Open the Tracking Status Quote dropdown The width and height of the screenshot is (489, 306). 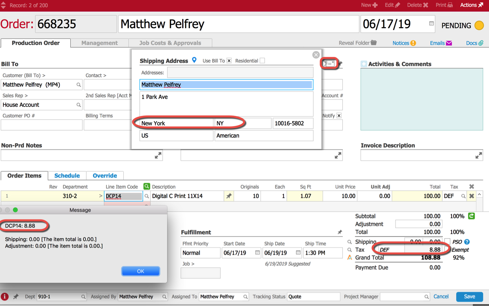click(x=313, y=297)
